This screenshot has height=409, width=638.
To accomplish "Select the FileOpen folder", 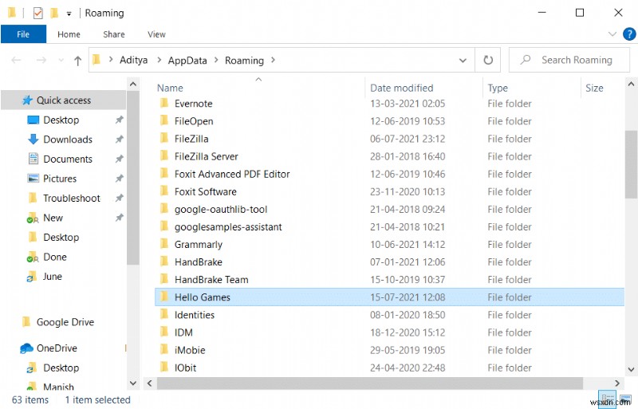I will click(194, 121).
